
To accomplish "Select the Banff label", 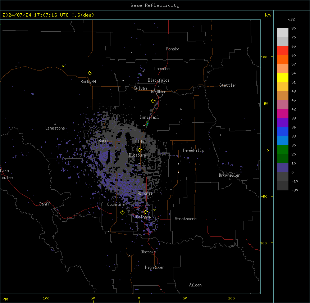I will 45,204.
